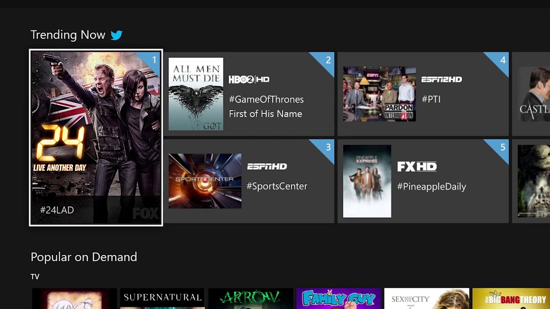
Task: Open the 24 Live Another Day poster
Action: 96,138
